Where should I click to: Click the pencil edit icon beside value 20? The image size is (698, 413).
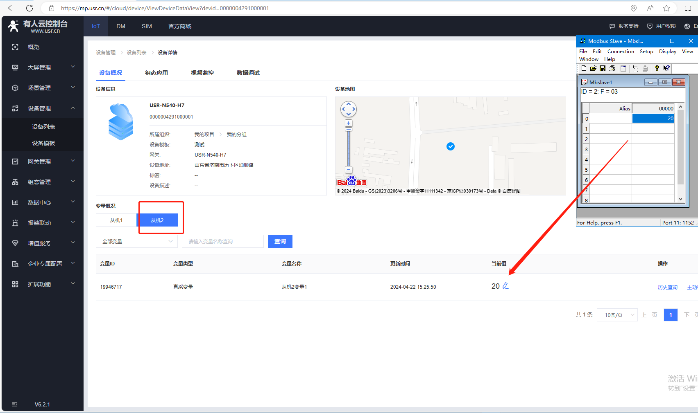coord(505,286)
